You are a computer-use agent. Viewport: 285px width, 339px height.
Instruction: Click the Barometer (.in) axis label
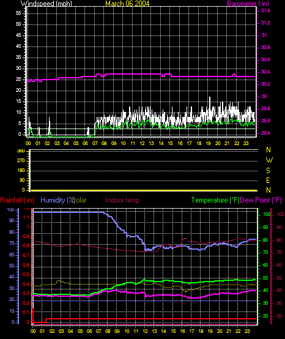coord(248,4)
